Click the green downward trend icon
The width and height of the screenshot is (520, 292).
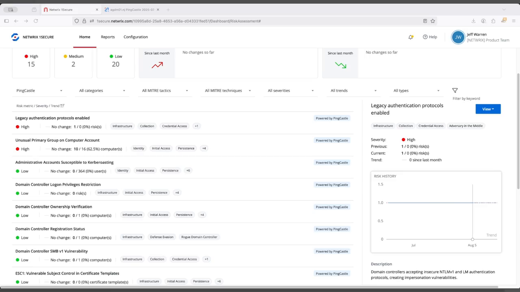point(340,65)
